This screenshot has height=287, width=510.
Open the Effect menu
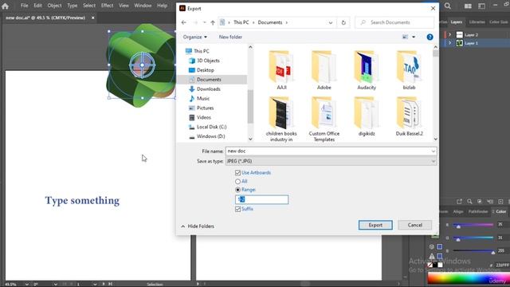click(x=107, y=6)
